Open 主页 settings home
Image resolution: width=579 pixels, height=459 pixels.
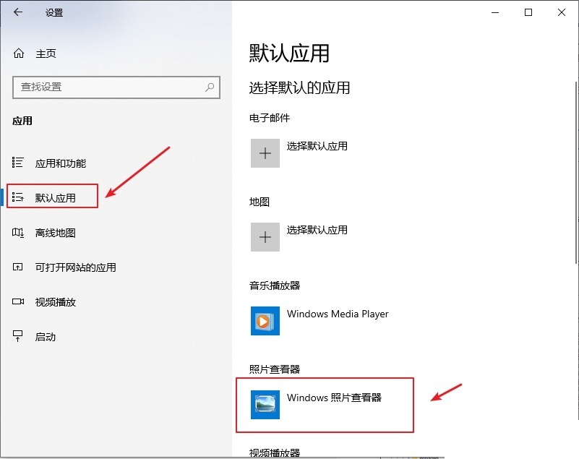pyautogui.click(x=46, y=53)
